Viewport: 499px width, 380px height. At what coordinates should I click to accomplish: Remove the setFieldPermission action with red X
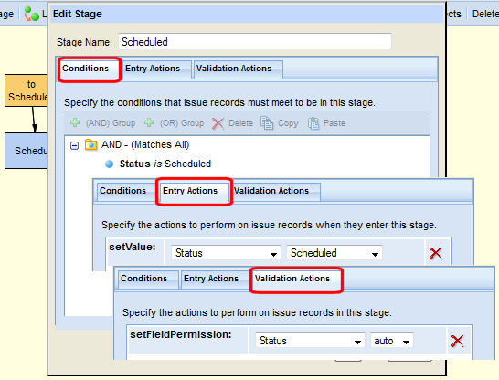point(457,341)
